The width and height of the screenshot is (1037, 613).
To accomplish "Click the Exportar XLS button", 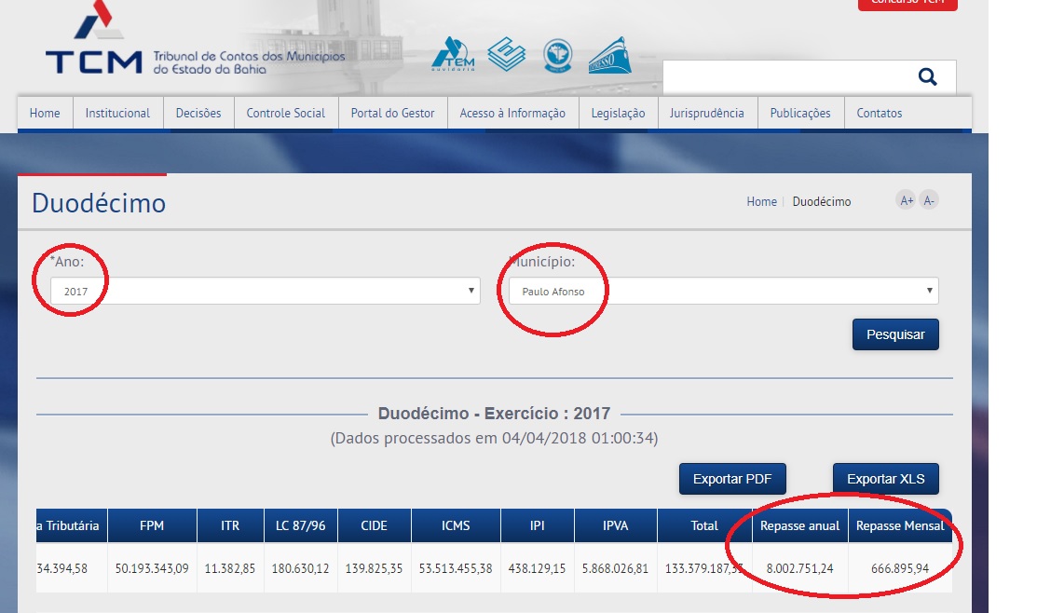I will 885,479.
